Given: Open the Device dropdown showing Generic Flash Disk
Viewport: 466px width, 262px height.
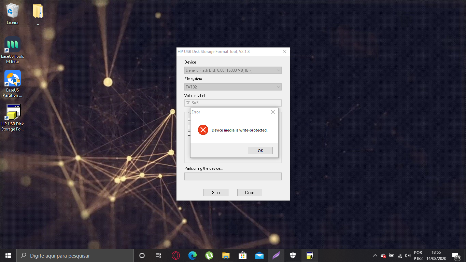Looking at the screenshot, I should point(233,70).
